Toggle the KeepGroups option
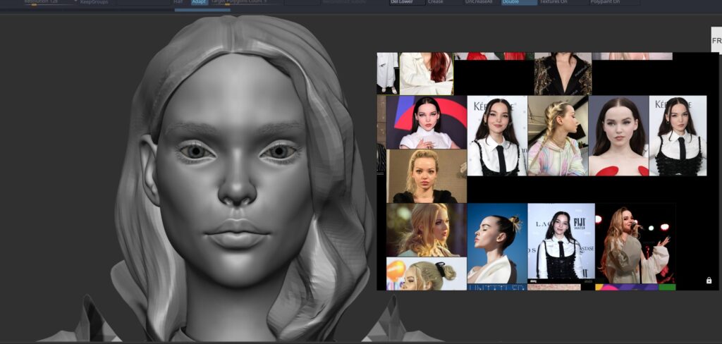The height and width of the screenshot is (344, 722). point(94,2)
